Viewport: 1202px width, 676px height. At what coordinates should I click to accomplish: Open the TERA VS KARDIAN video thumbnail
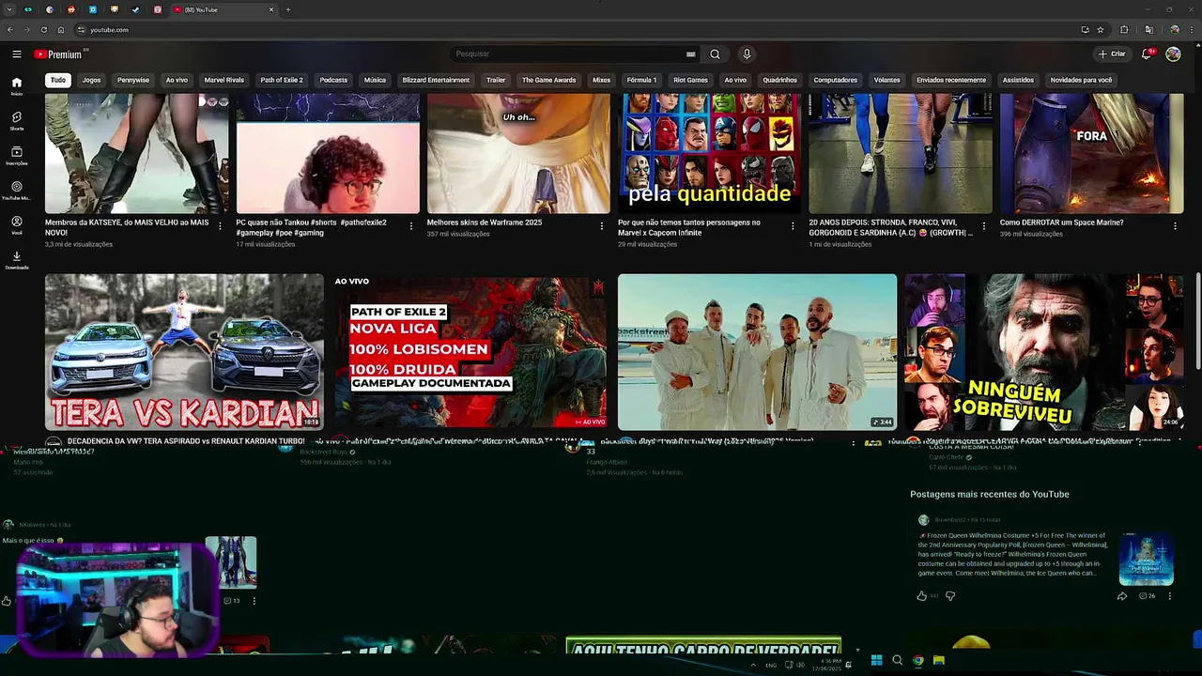pyautogui.click(x=184, y=352)
